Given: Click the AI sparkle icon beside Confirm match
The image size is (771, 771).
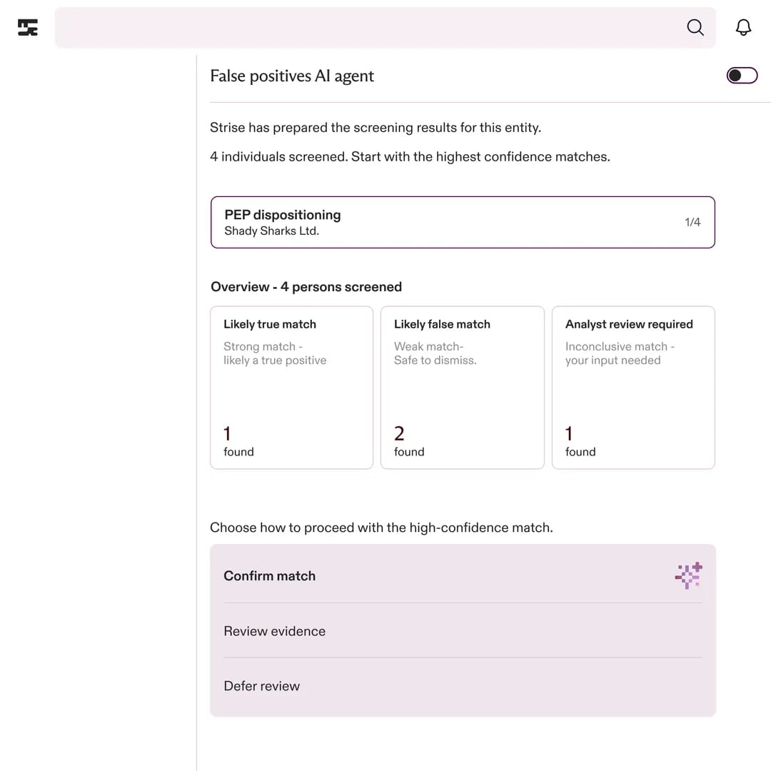Looking at the screenshot, I should point(688,575).
